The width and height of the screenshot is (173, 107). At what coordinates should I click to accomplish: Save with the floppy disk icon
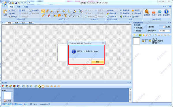[x=16, y=3]
